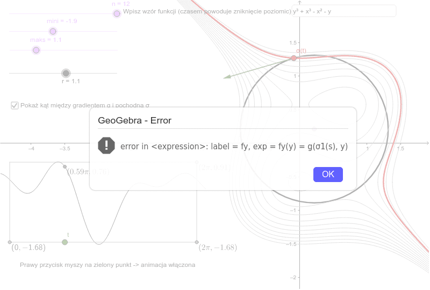Click the green point t on the graph box

(x=64, y=242)
